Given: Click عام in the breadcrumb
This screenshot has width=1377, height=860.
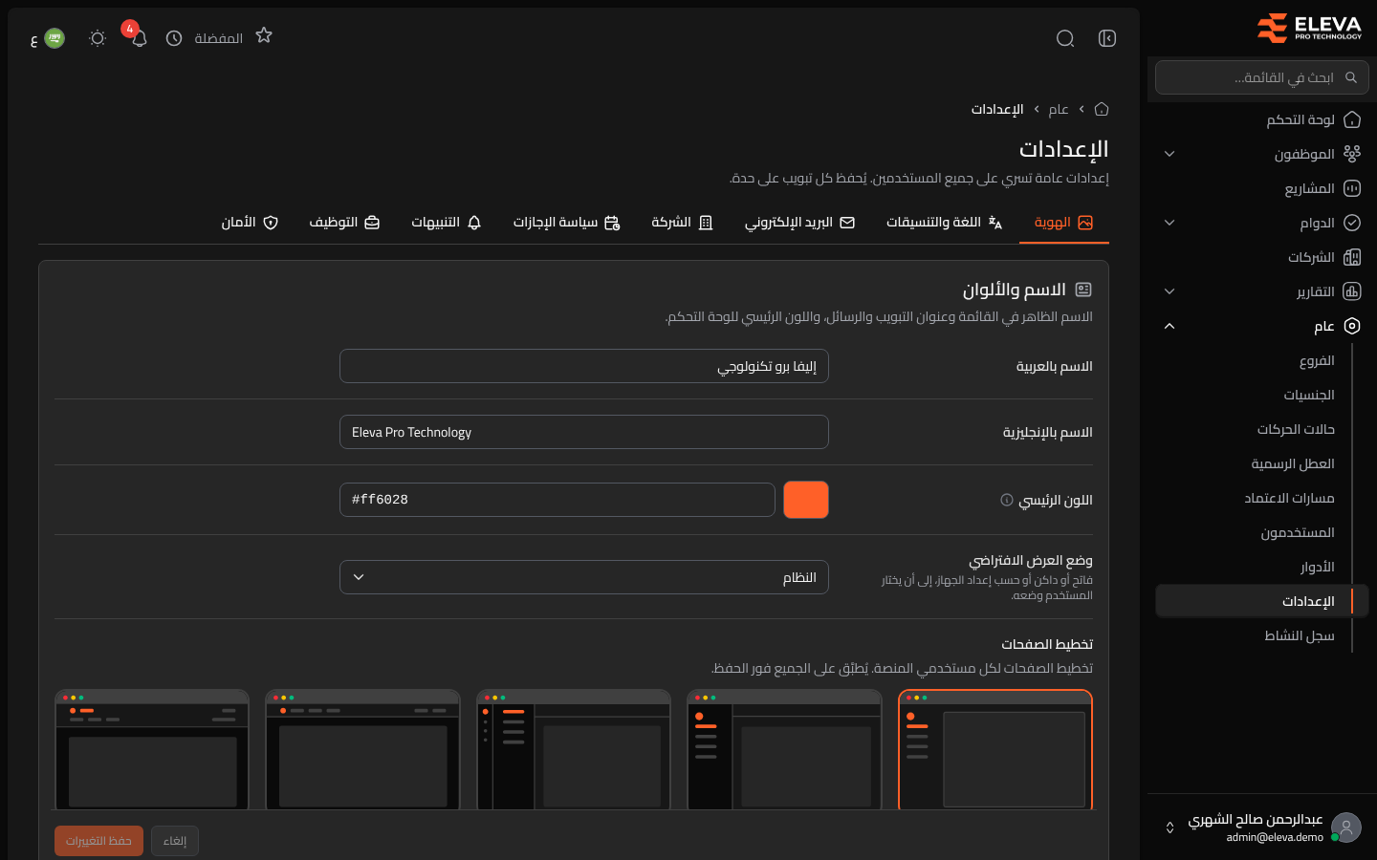Looking at the screenshot, I should [x=1059, y=109].
